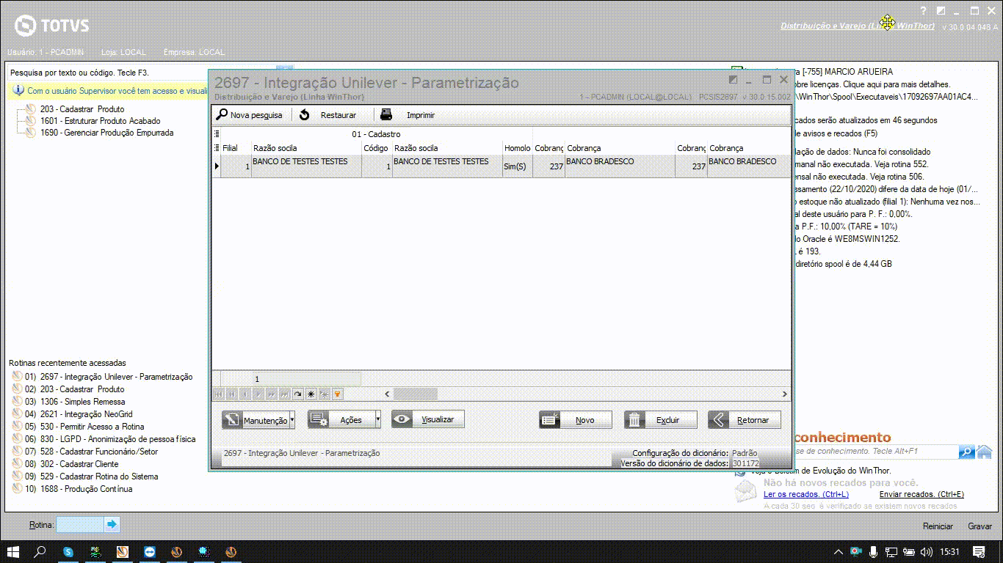This screenshot has width=1003, height=563.
Task: Click the horizontal scrollbar right arrow
Action: tap(785, 394)
